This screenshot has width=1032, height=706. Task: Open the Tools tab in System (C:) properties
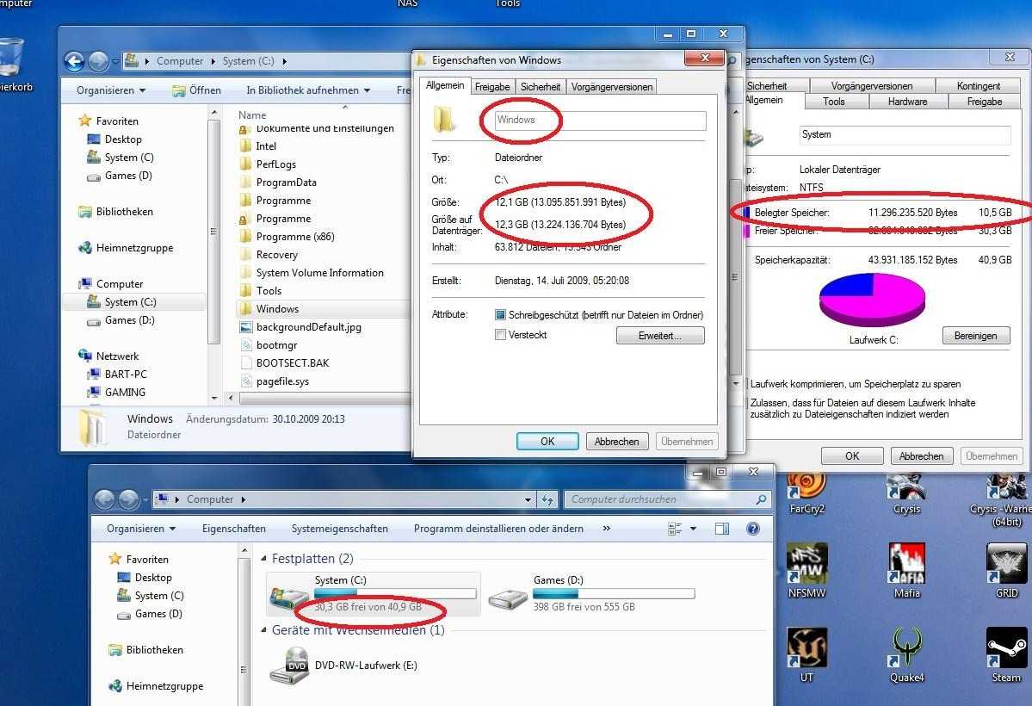(833, 102)
